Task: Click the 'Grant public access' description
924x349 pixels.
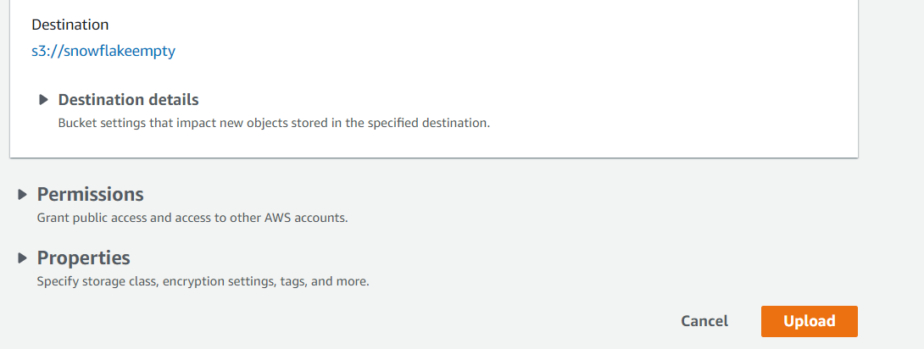Action: pyautogui.click(x=192, y=218)
